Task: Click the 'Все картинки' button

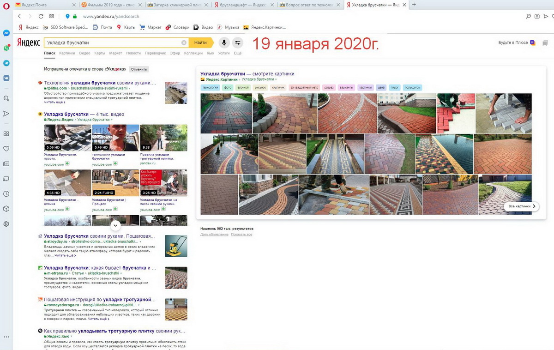Action: [521, 206]
